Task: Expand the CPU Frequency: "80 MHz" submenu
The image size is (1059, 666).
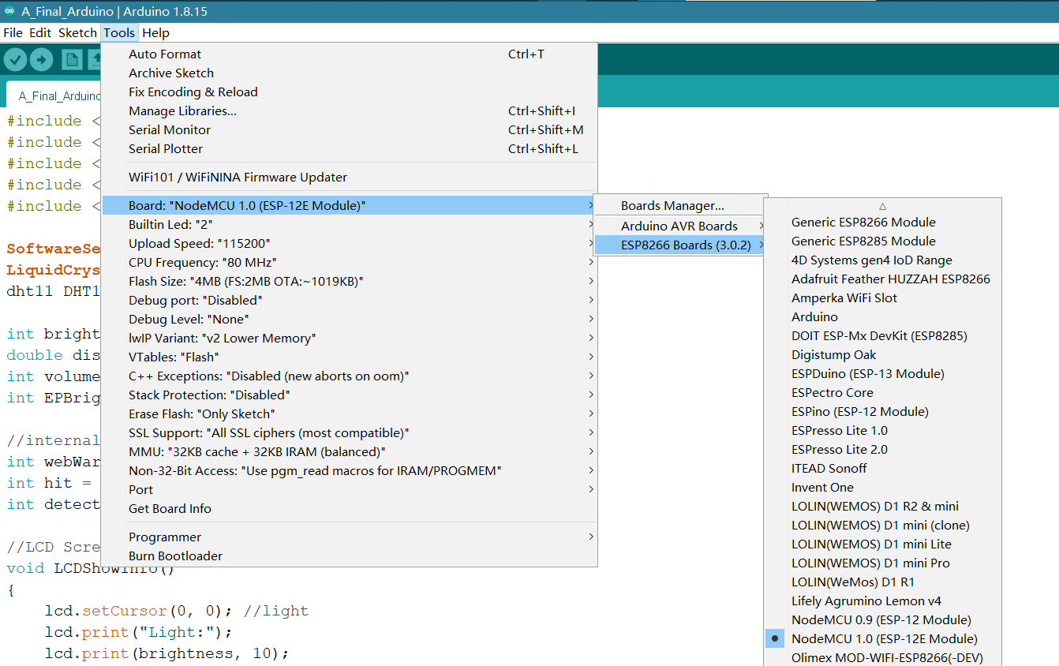Action: pos(350,263)
